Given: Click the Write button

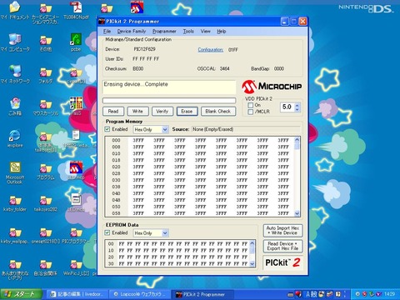Looking at the screenshot, I should (137, 111).
